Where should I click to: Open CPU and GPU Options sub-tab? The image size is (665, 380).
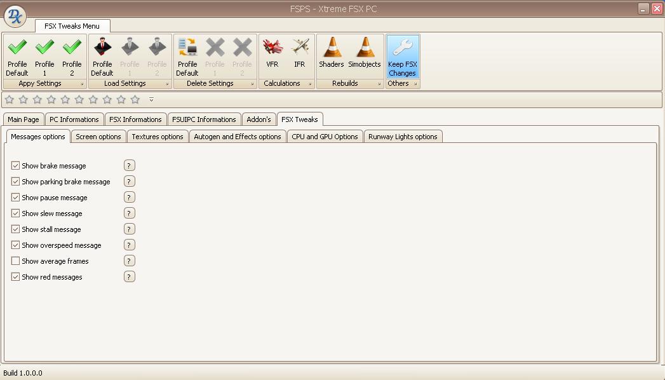325,137
